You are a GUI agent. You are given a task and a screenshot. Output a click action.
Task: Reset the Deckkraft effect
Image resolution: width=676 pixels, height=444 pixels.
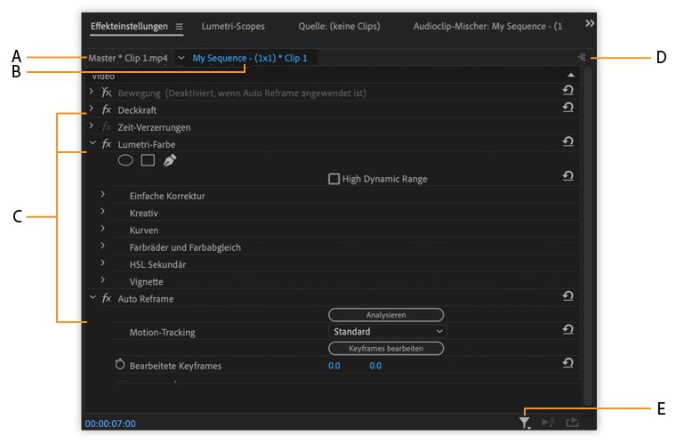point(567,108)
